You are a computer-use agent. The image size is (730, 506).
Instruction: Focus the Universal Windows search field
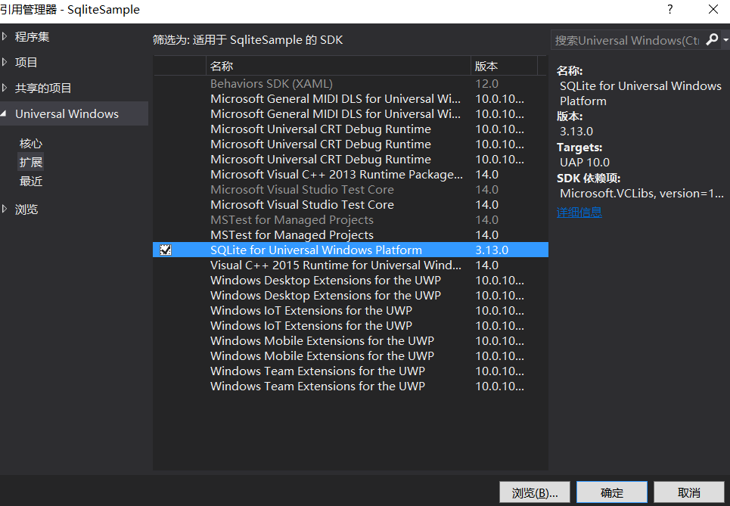click(626, 41)
